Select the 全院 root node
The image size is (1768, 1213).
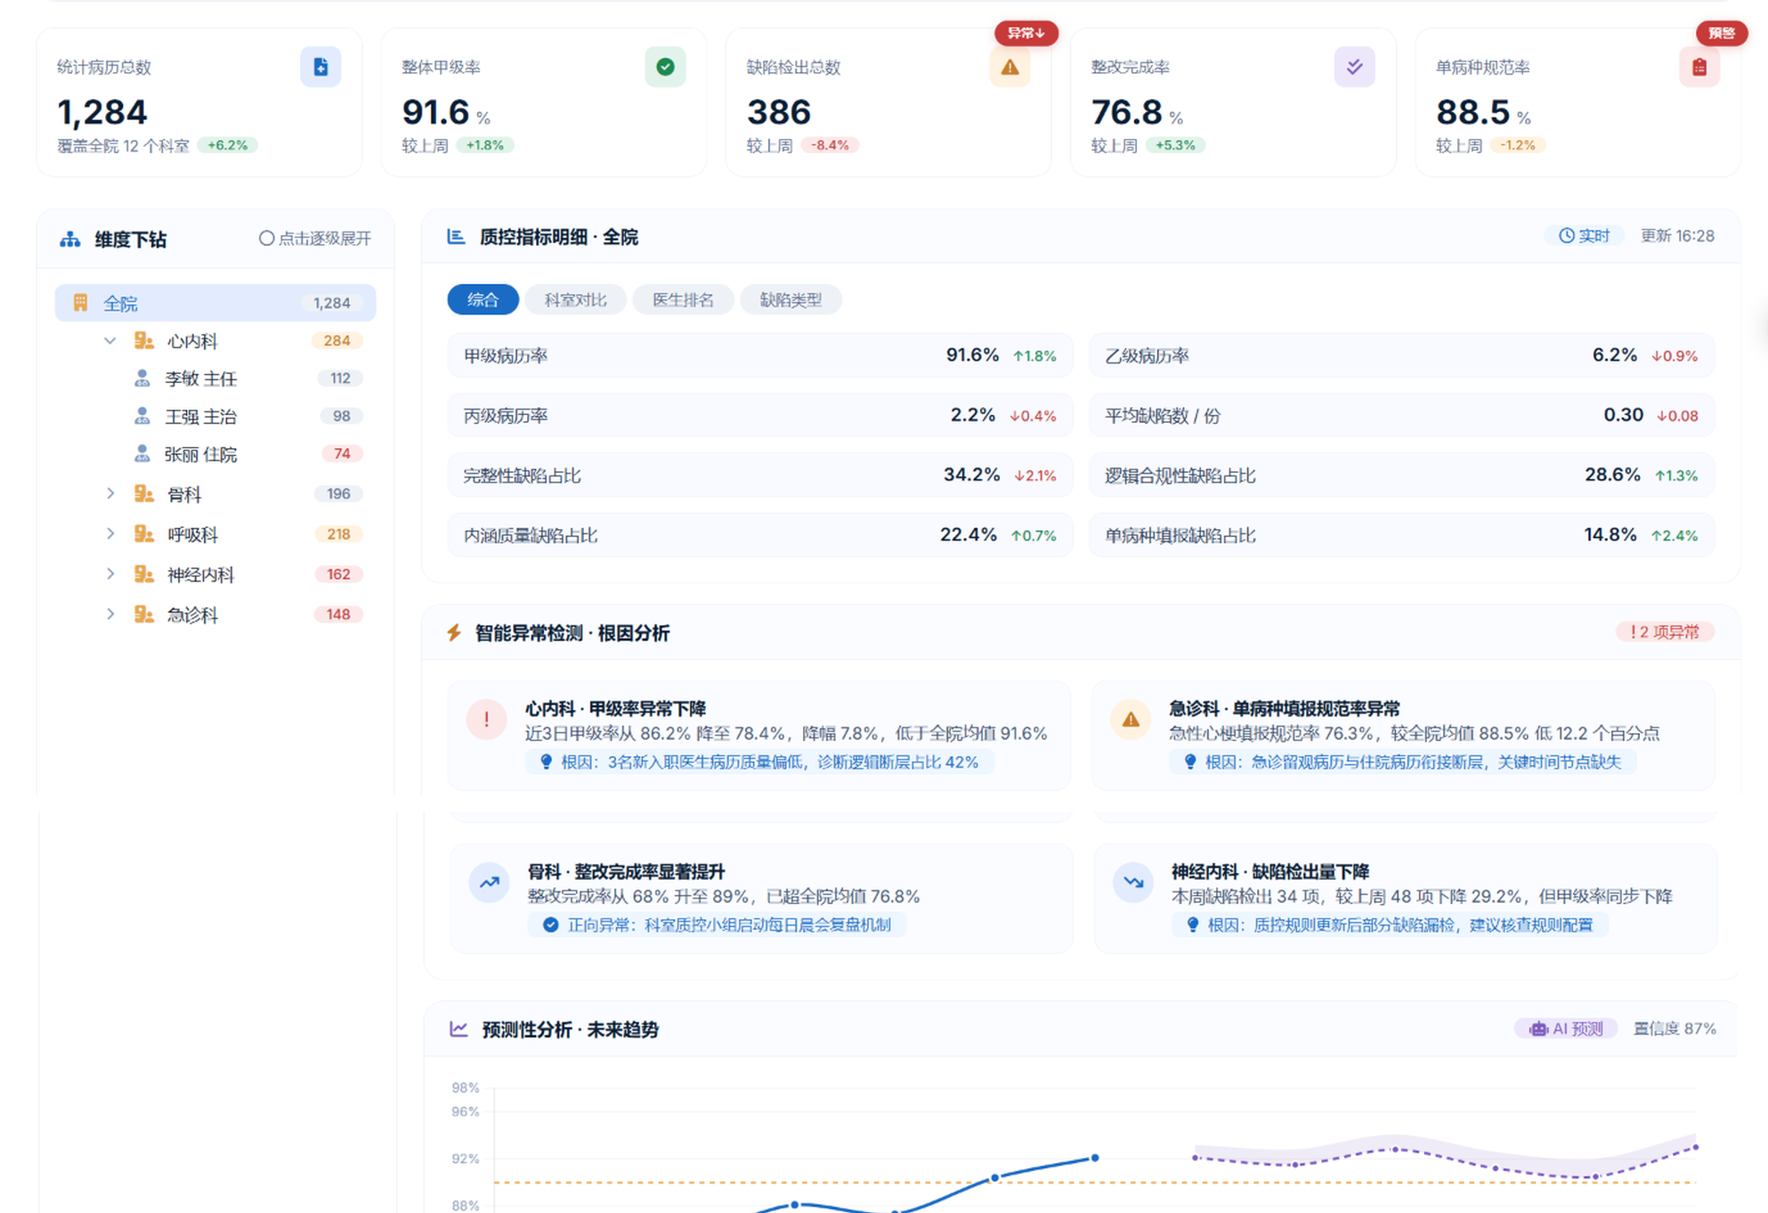[215, 303]
